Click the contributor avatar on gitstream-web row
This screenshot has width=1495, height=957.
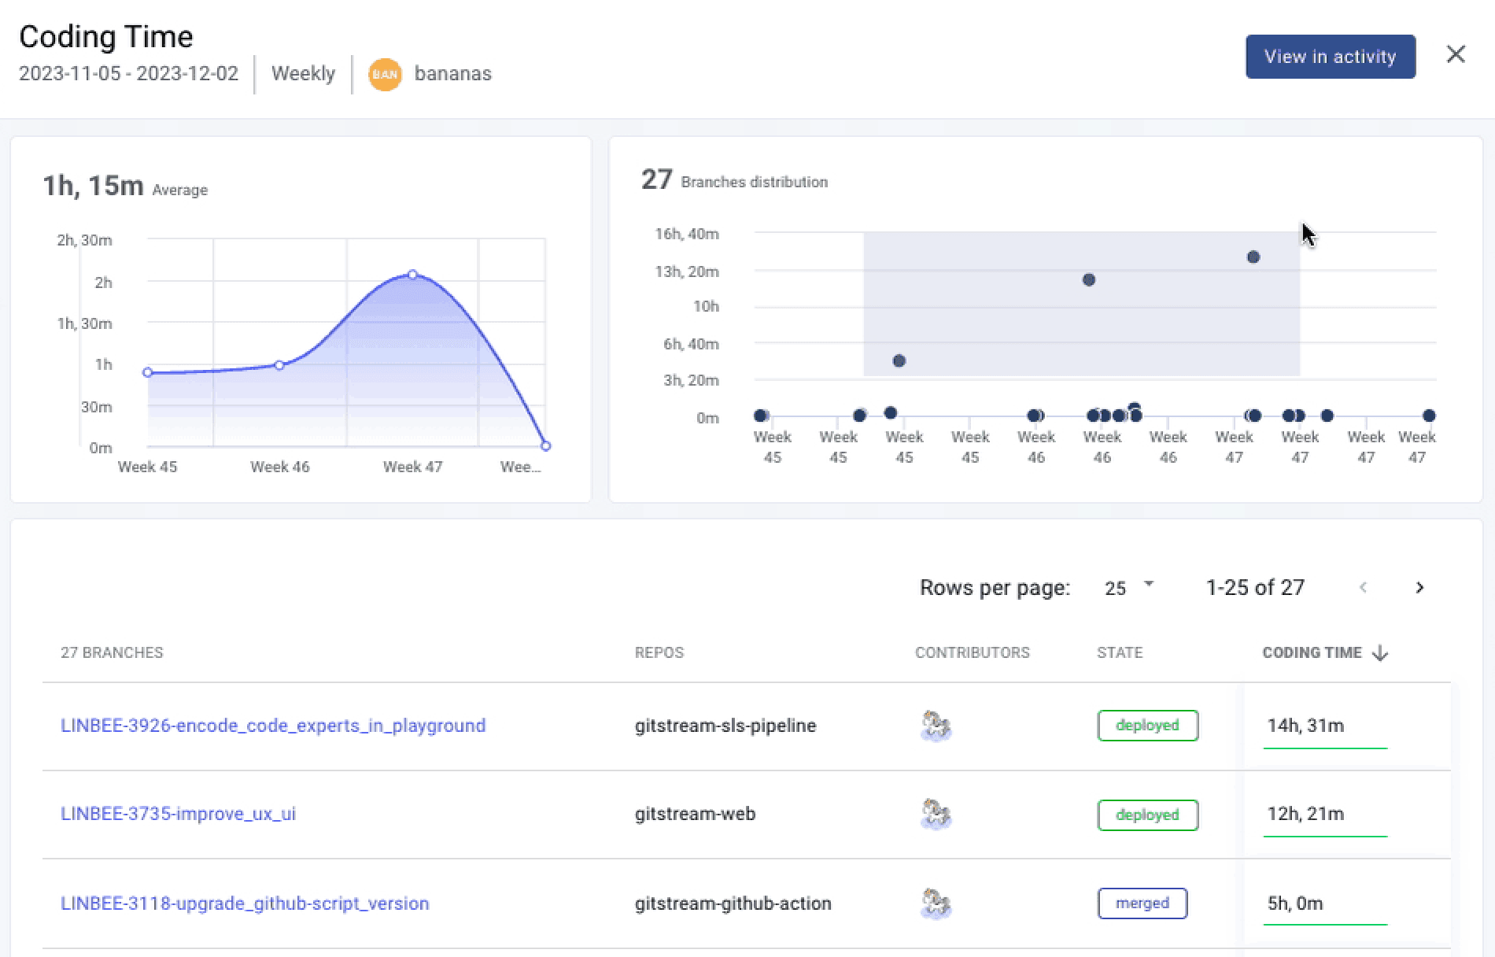(x=936, y=815)
